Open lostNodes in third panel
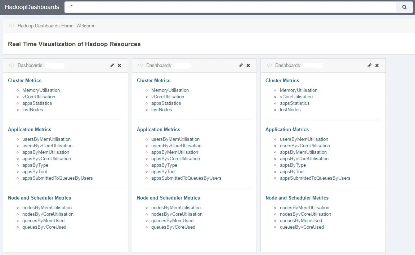The width and height of the screenshot is (415, 255). pyautogui.click(x=290, y=110)
